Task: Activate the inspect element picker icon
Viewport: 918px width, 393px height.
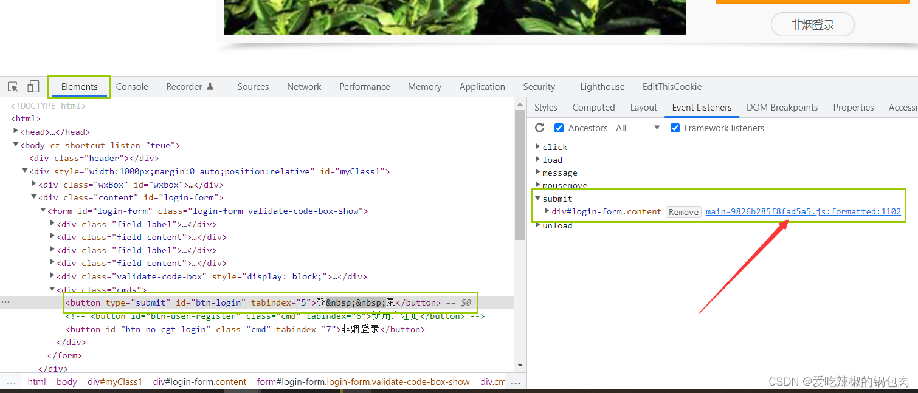Action: click(x=13, y=87)
